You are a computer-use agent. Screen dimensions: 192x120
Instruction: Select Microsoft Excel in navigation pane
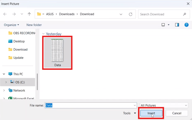click(21, 98)
